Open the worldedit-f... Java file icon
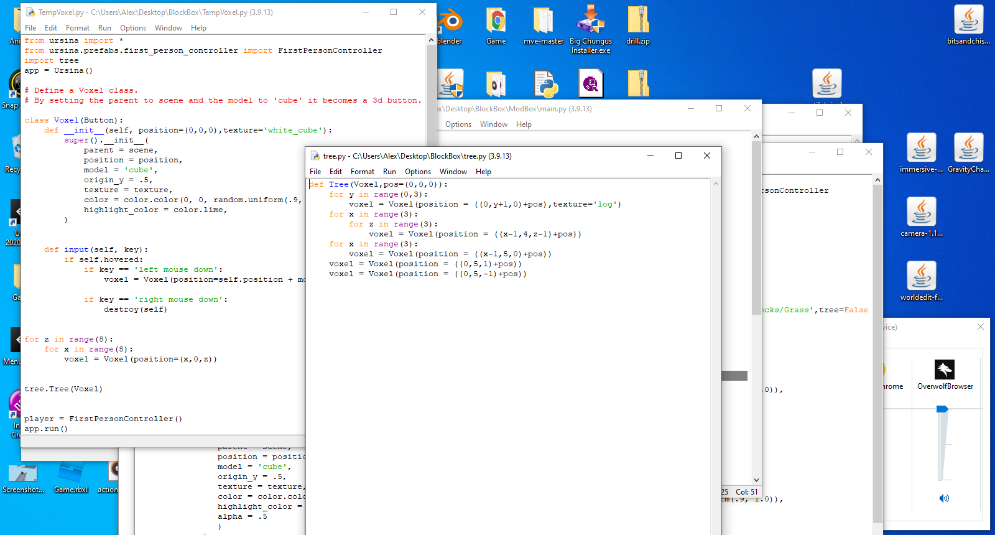The width and height of the screenshot is (995, 535). [921, 281]
